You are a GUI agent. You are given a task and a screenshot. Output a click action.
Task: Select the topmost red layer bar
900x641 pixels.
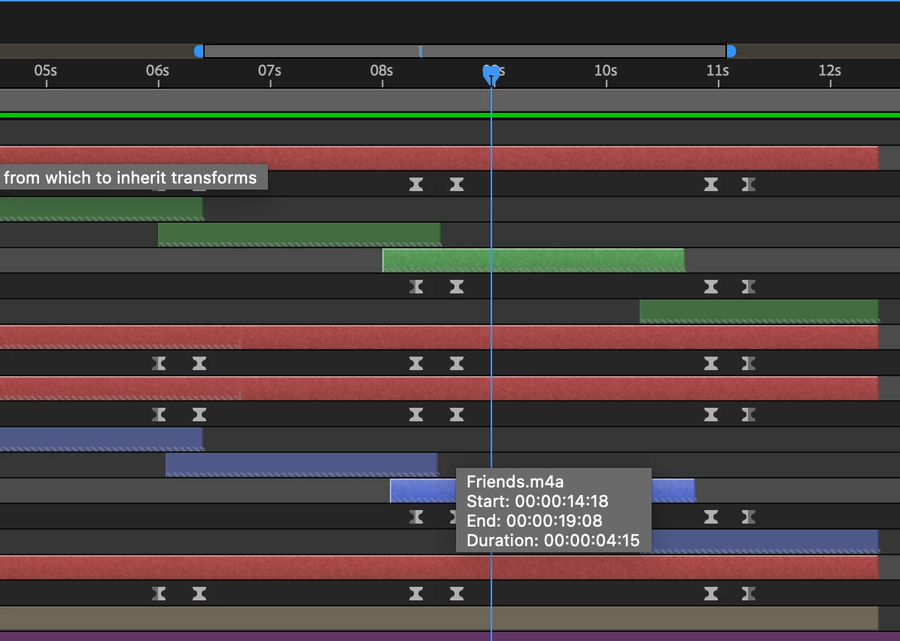click(439, 158)
